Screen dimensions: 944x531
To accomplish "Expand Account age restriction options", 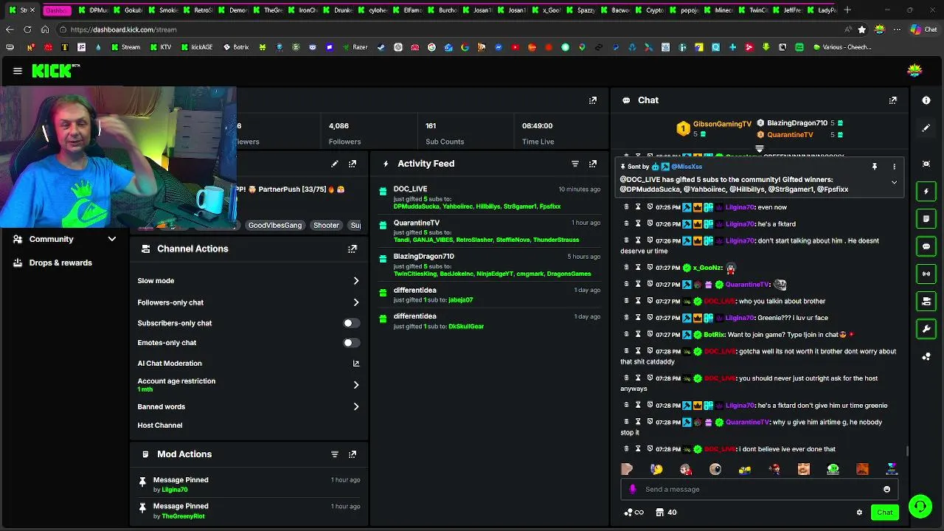I will [x=356, y=385].
